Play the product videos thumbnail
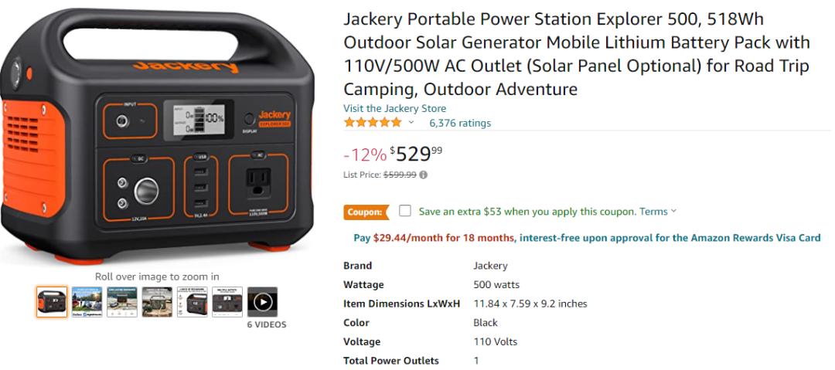 [263, 302]
